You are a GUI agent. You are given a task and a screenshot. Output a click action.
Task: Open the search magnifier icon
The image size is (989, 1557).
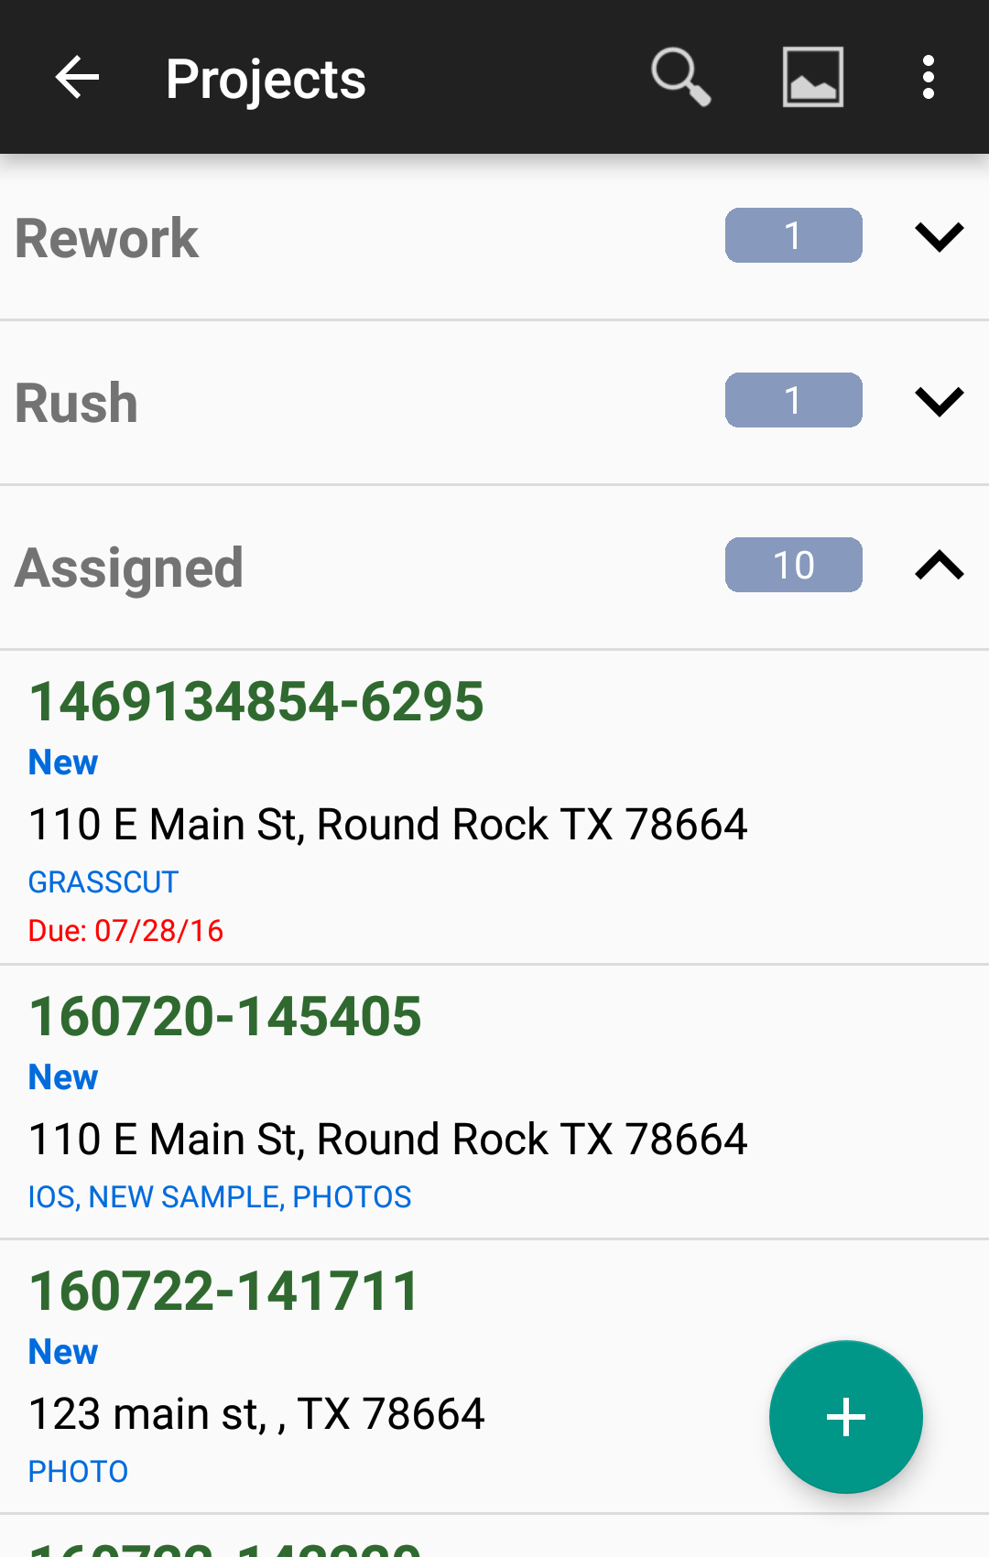tap(680, 77)
